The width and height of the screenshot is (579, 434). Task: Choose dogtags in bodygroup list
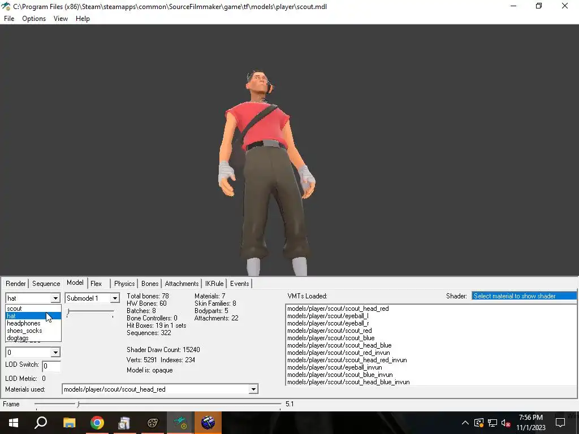coord(33,338)
